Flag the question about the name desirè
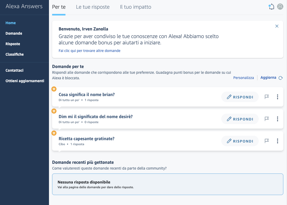This screenshot has height=205, width=287. (267, 119)
